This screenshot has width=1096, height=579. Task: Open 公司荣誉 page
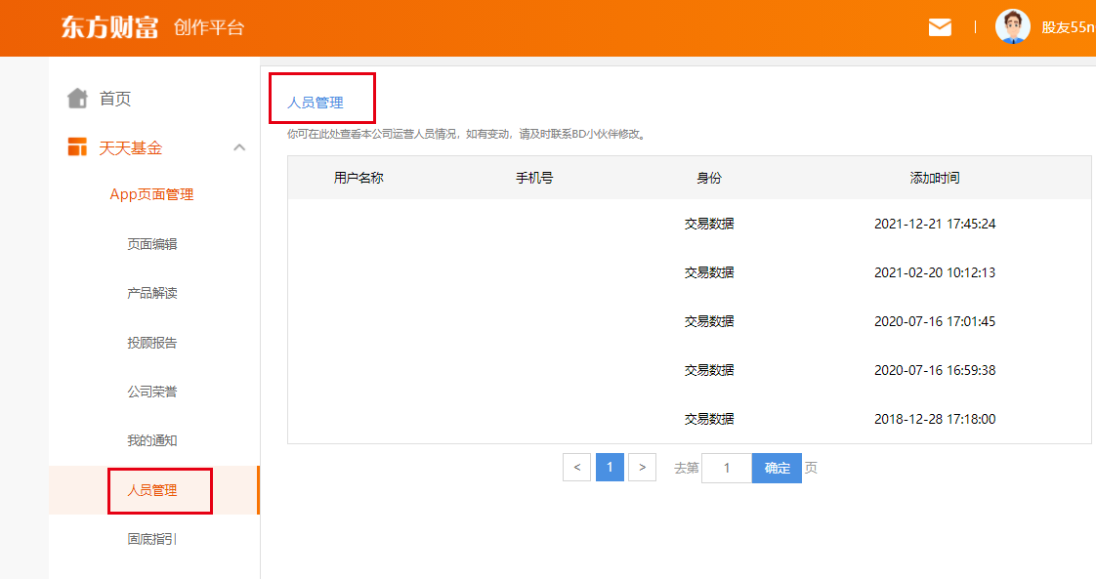coord(152,392)
